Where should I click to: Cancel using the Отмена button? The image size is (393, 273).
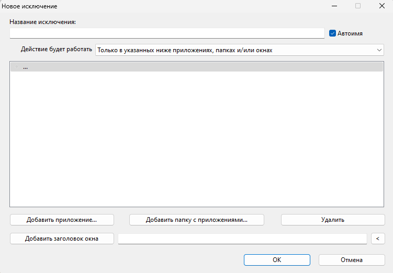pos(351,259)
